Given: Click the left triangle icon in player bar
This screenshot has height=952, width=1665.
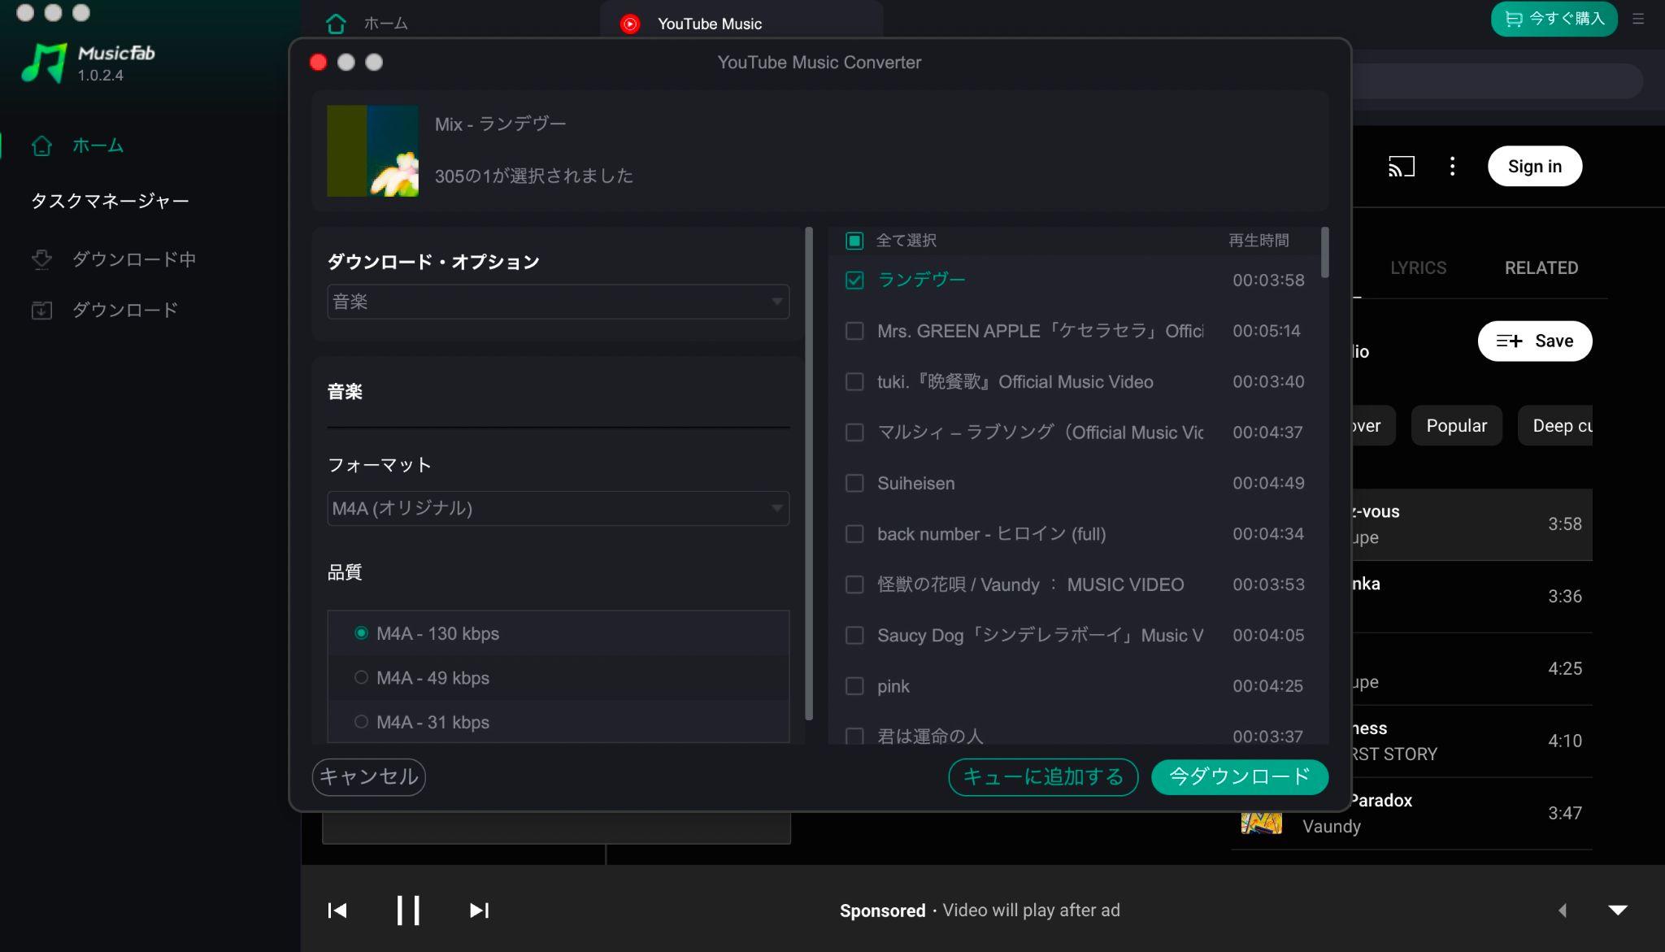Looking at the screenshot, I should click(x=1562, y=911).
